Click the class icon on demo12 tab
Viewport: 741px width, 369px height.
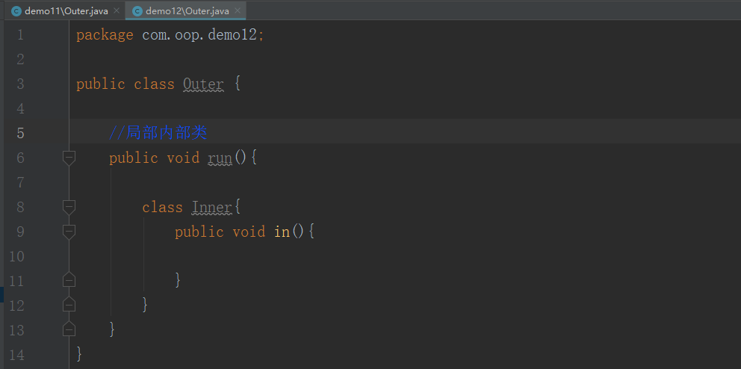[x=137, y=11]
